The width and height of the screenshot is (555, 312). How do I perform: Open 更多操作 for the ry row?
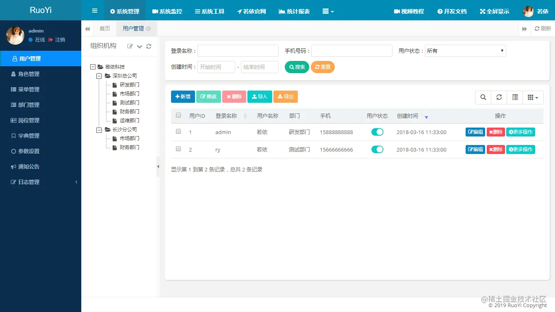click(520, 149)
